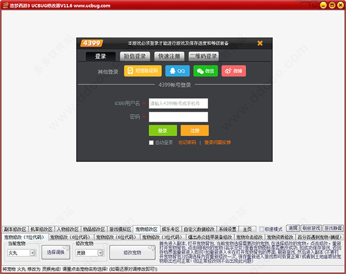Open the 系统设置 tab

228,229
